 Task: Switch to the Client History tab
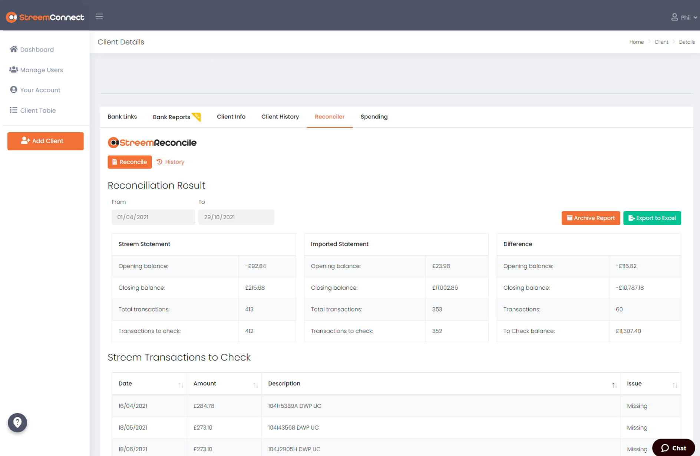coord(280,117)
